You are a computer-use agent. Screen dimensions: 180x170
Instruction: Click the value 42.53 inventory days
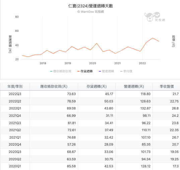[109, 166]
